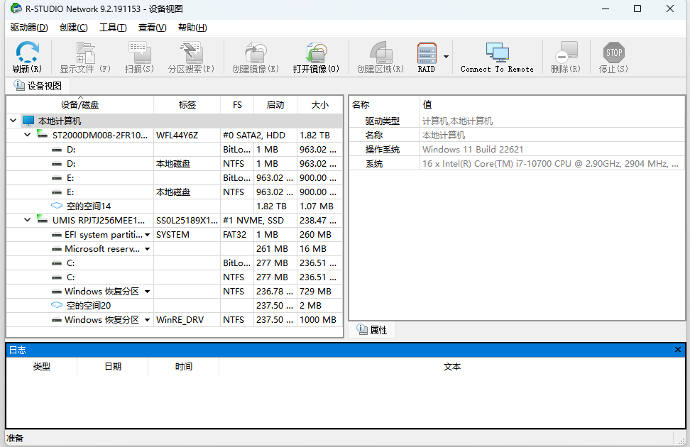The height and width of the screenshot is (447, 690).
Task: Open the EFI system partition dropdown arrow
Action: point(148,235)
